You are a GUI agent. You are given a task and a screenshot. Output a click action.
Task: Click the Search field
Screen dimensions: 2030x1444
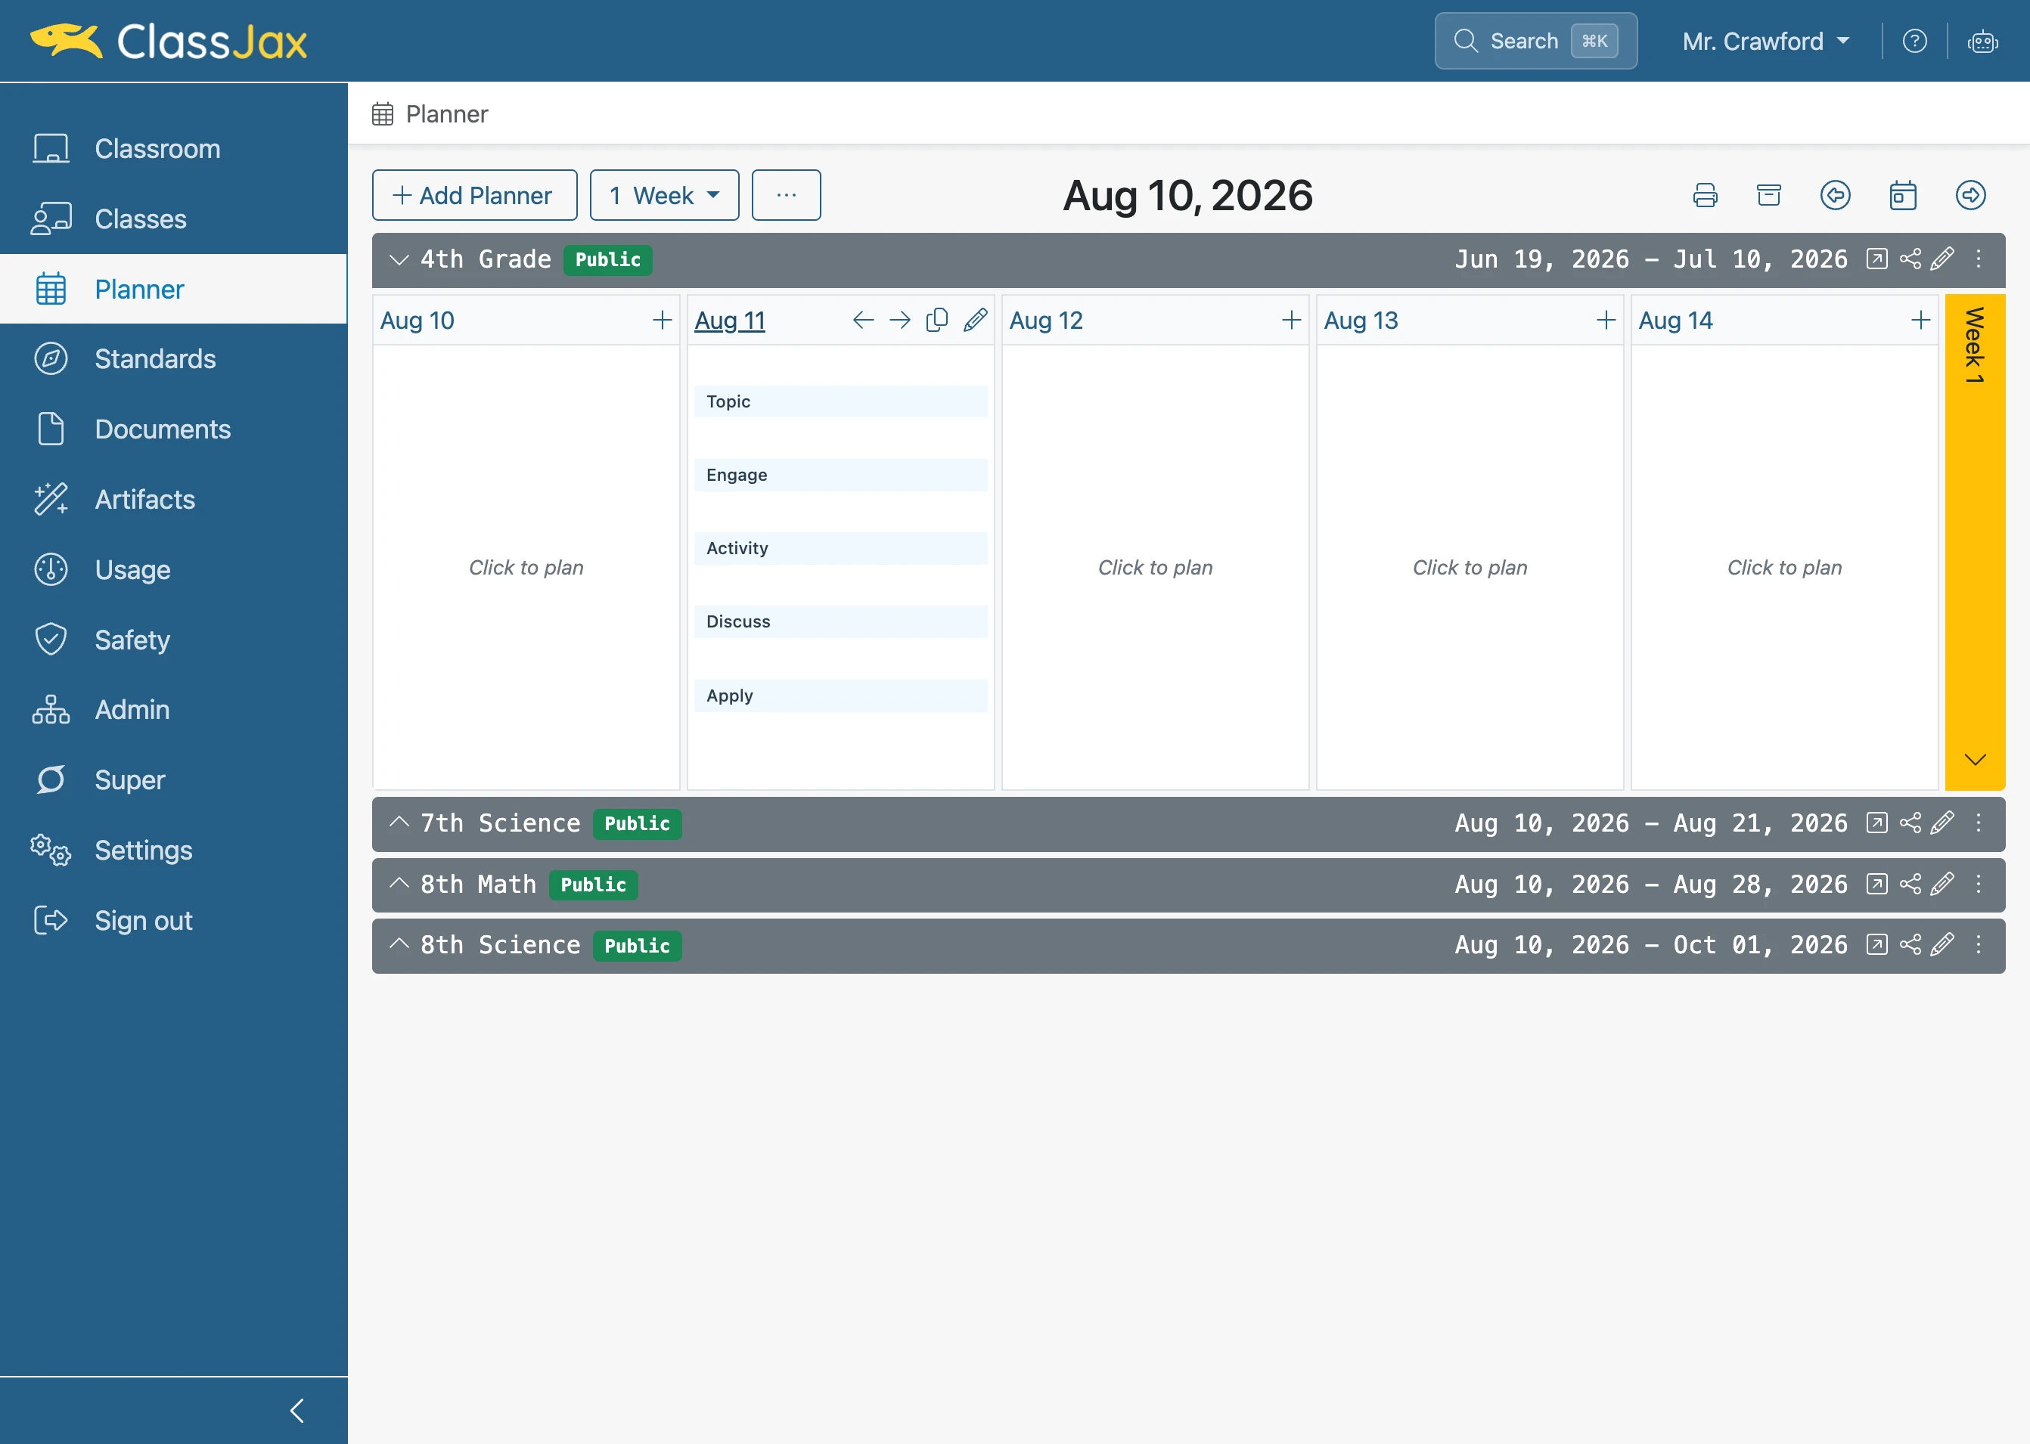pyautogui.click(x=1535, y=41)
